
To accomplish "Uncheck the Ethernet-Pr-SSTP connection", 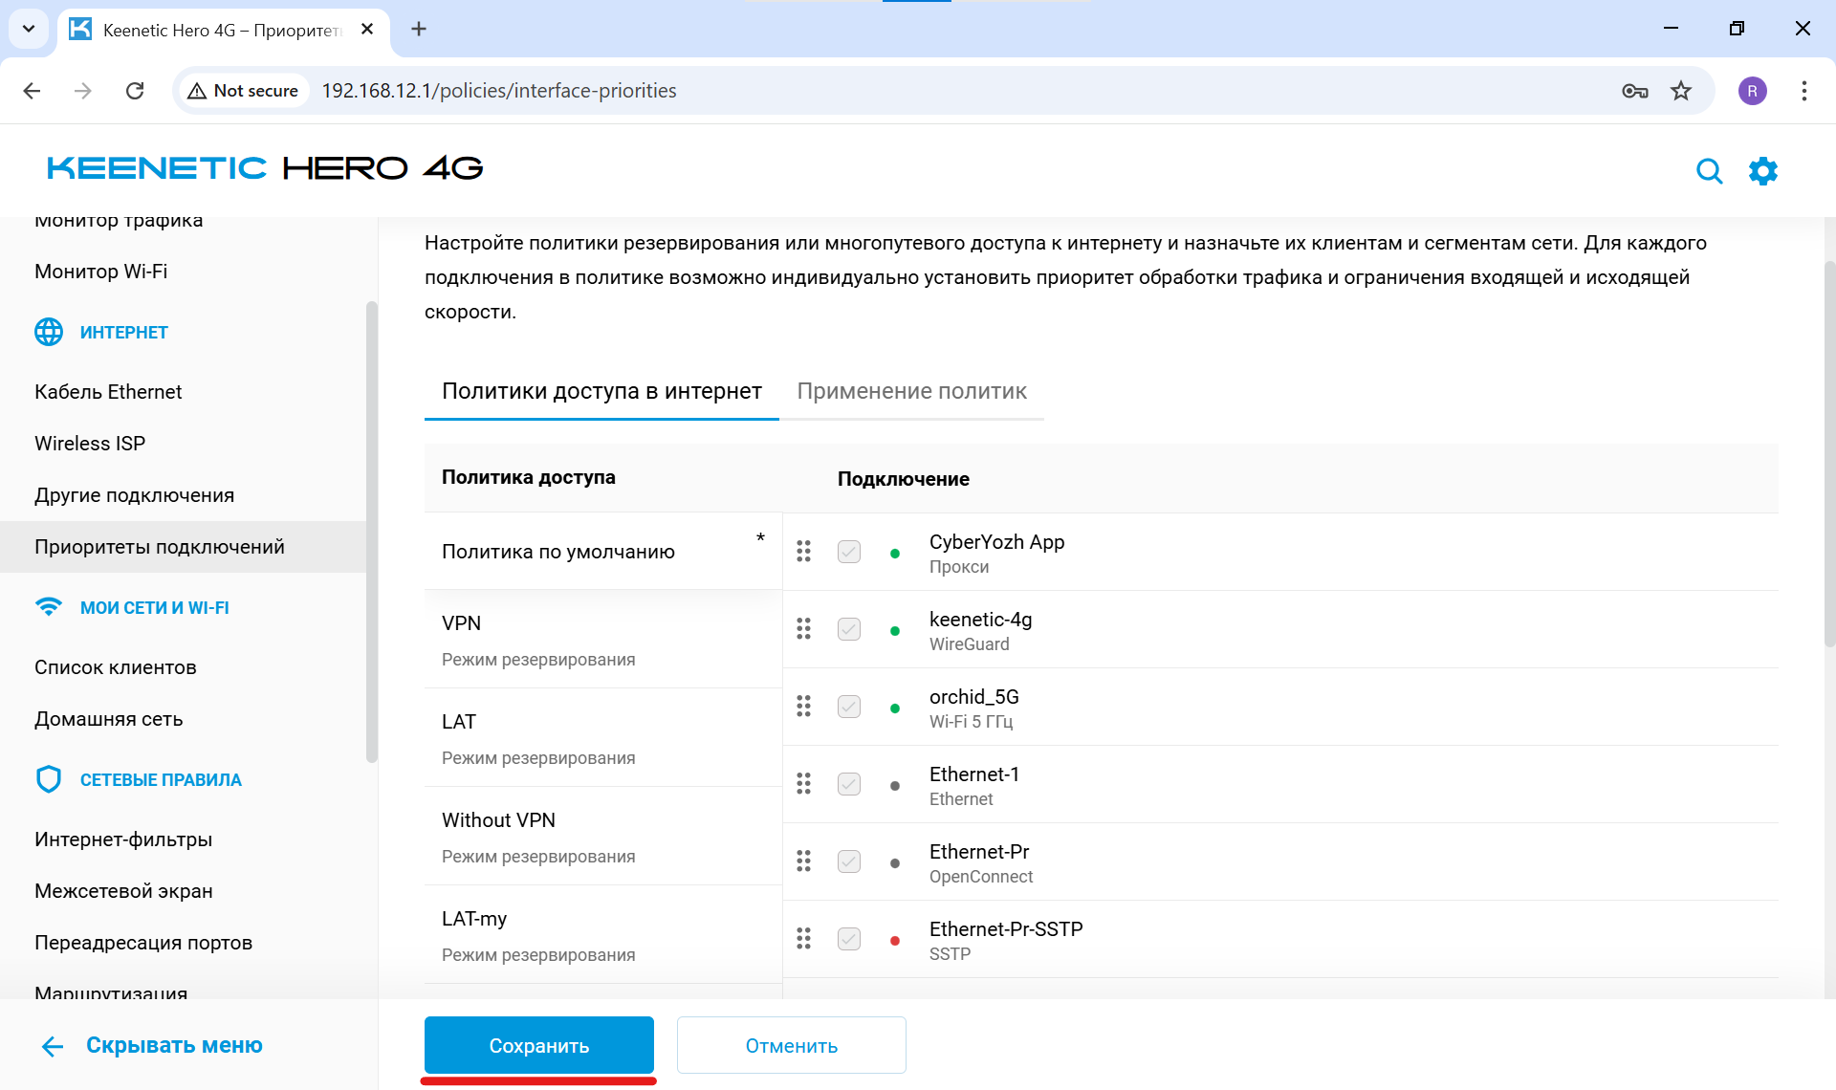I will point(848,939).
